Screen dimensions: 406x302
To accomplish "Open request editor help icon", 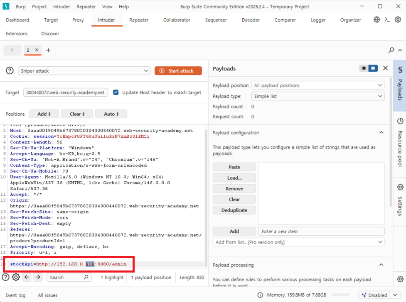I will [5, 277].
